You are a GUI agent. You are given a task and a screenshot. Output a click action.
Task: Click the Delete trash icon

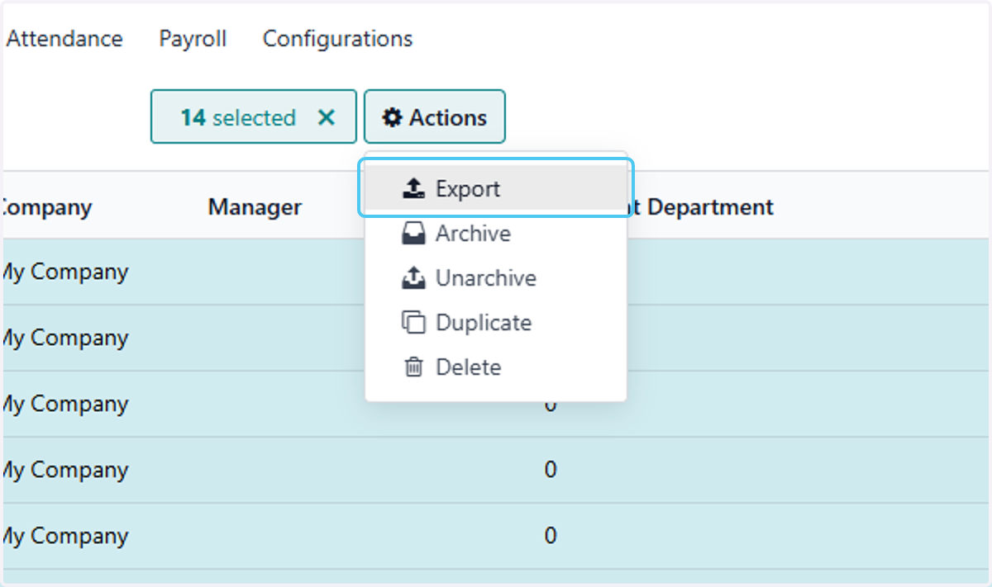[x=413, y=367]
